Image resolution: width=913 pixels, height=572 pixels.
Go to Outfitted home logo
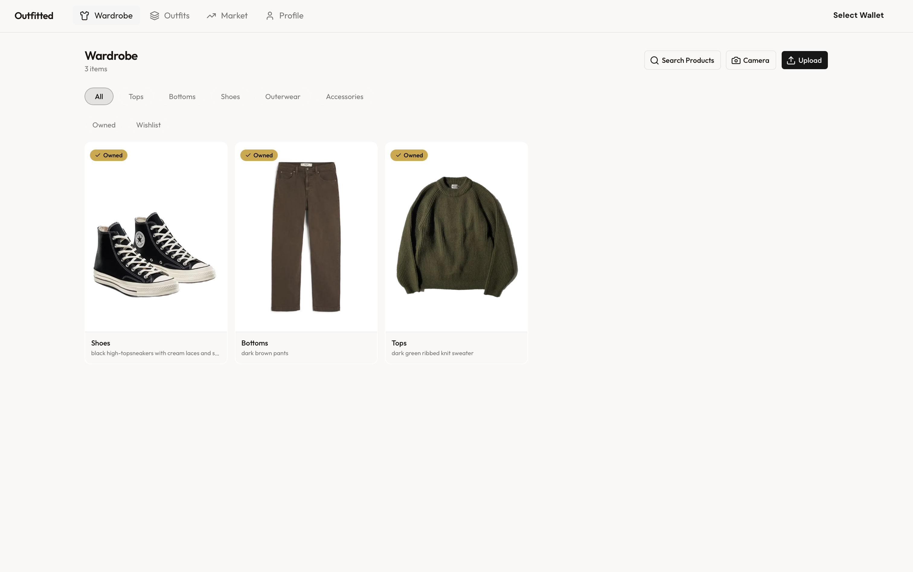point(34,15)
